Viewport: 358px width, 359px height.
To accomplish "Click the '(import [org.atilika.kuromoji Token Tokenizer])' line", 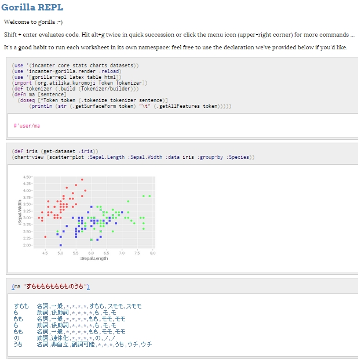I will 79,83.
